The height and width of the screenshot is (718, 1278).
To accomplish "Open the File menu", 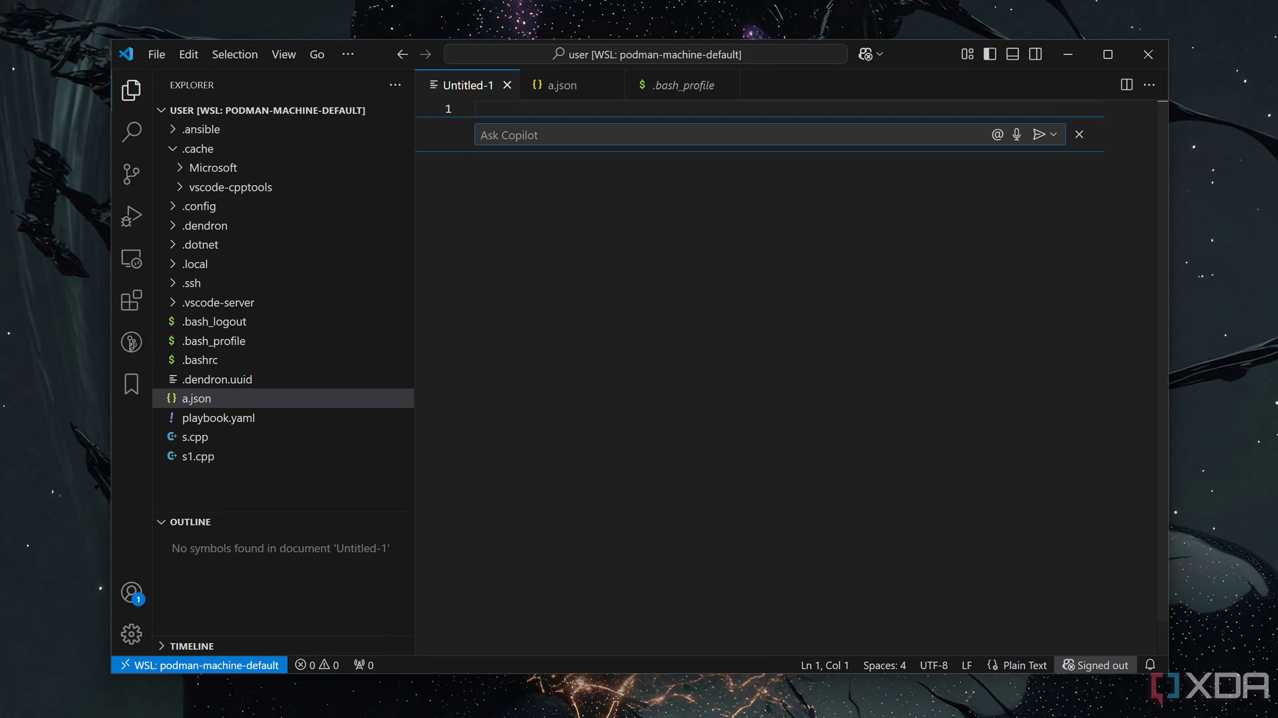I will pyautogui.click(x=156, y=54).
